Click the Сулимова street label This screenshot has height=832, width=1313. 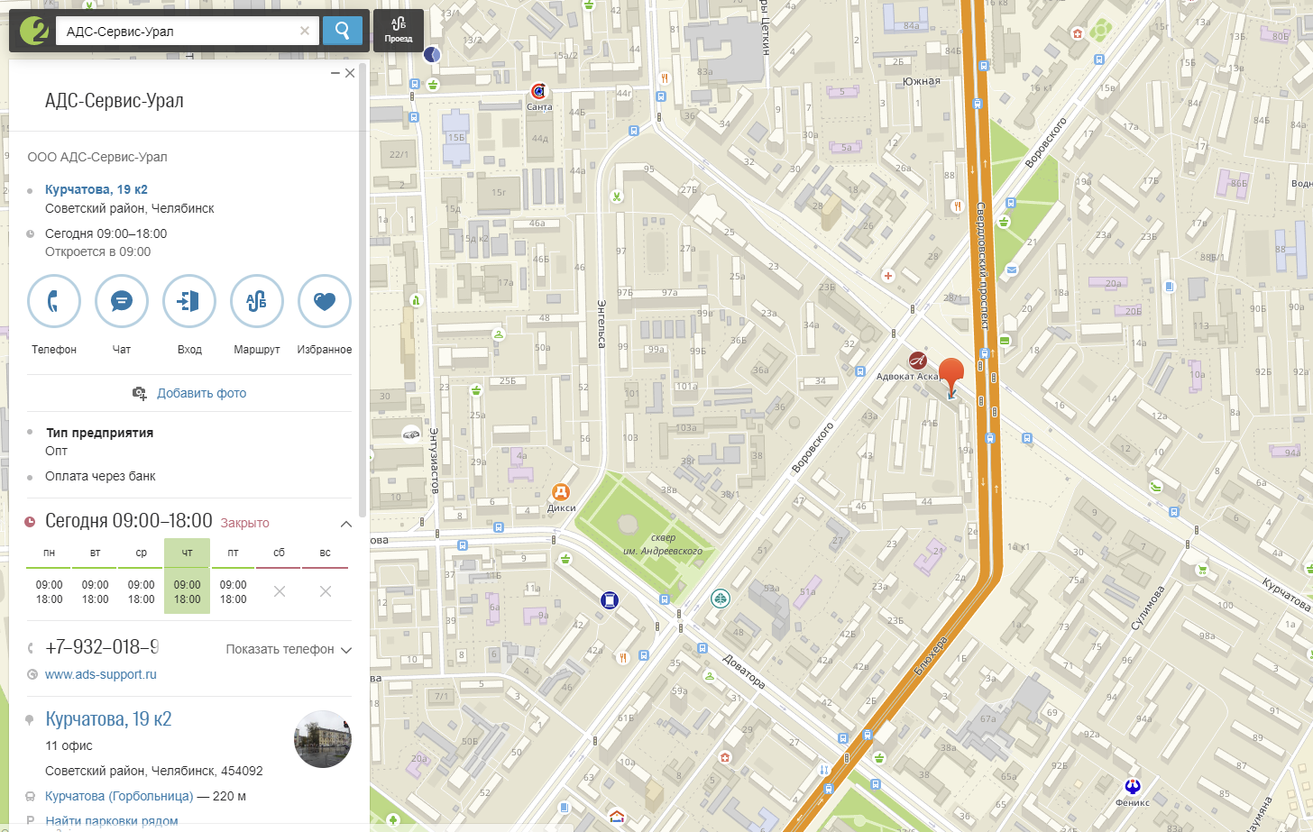[x=1147, y=608]
